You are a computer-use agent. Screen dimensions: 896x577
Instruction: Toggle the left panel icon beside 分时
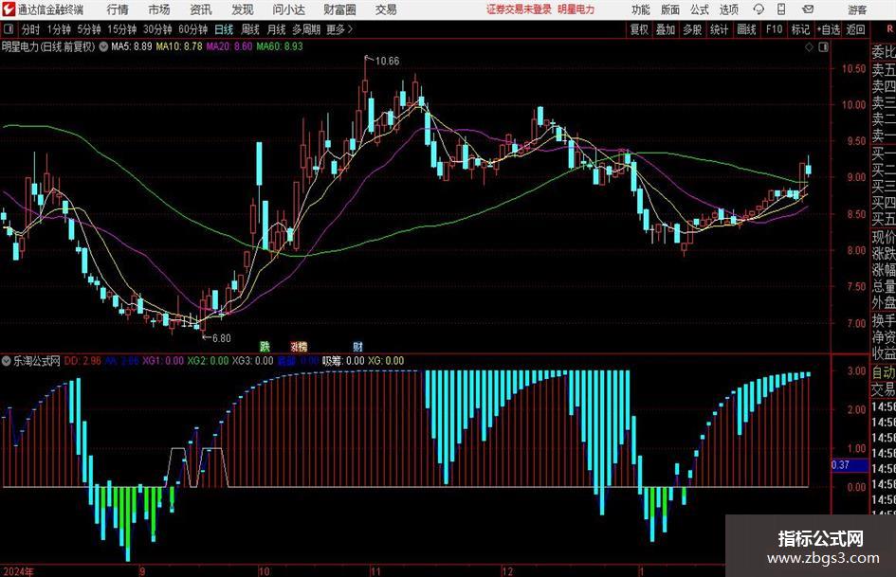pos(8,28)
